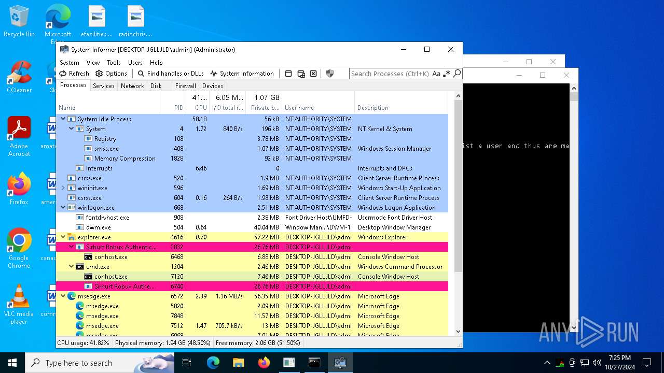Open the View menu
Screen dimensions: 664x373
pos(93,62)
